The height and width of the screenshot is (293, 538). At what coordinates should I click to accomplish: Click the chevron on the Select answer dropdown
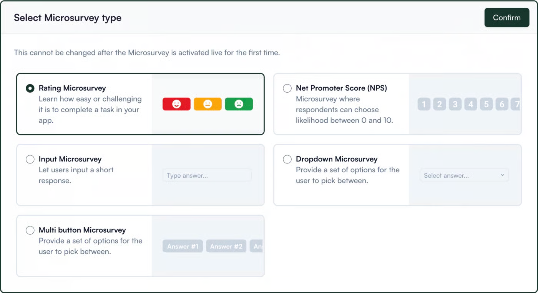[x=502, y=175]
